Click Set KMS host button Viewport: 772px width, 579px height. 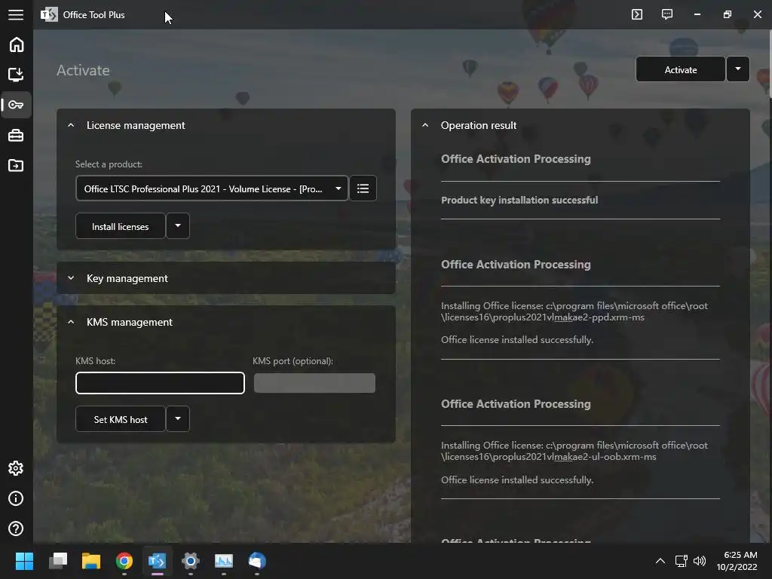pyautogui.click(x=120, y=419)
